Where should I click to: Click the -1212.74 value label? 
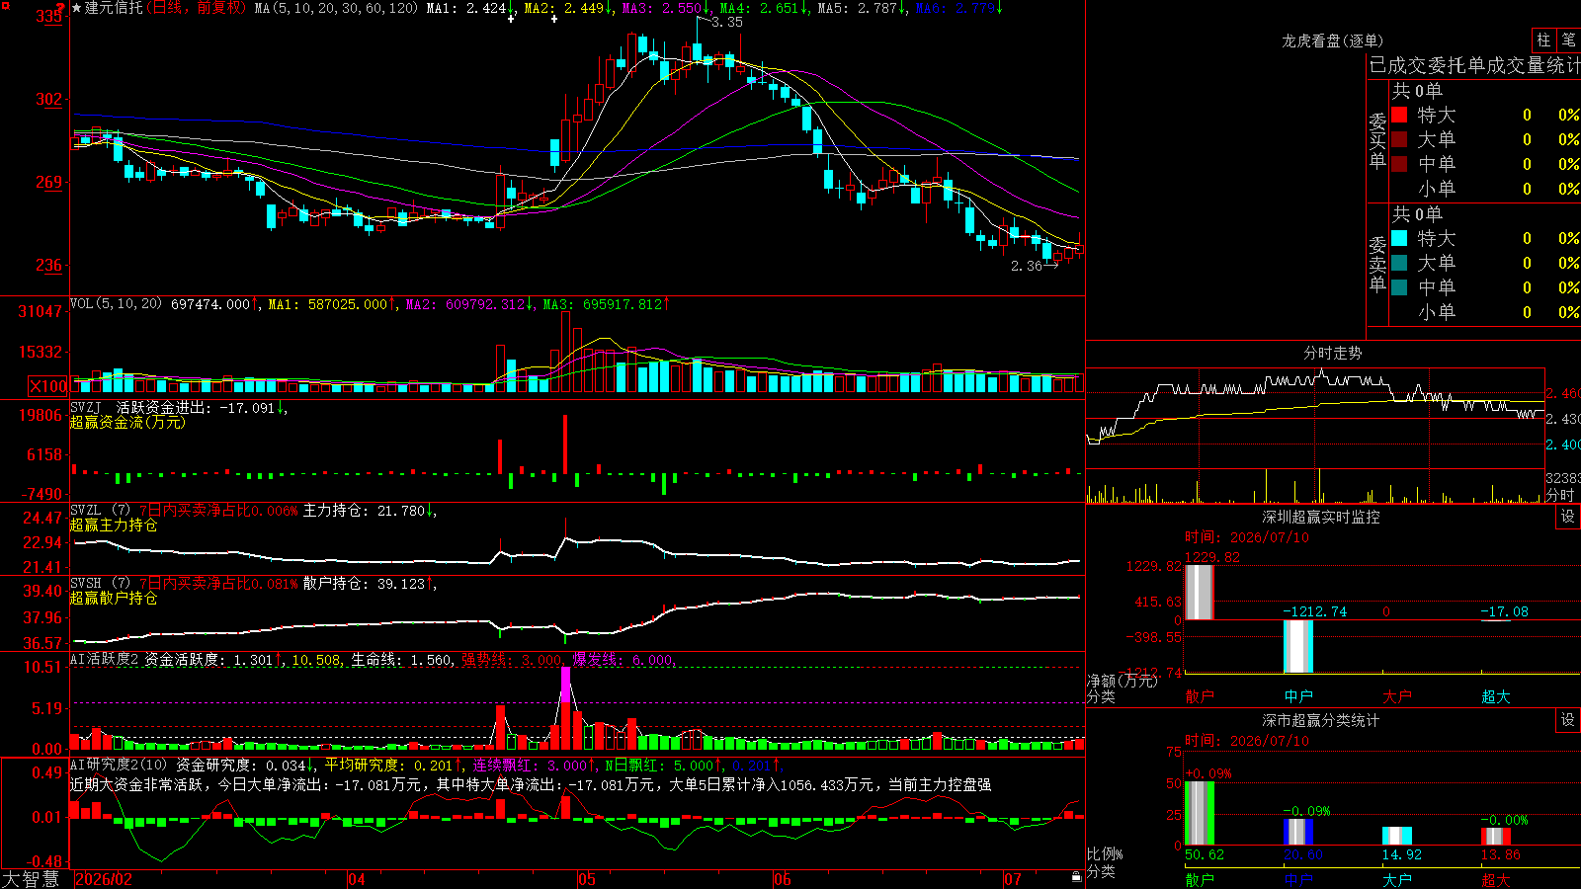(1314, 611)
